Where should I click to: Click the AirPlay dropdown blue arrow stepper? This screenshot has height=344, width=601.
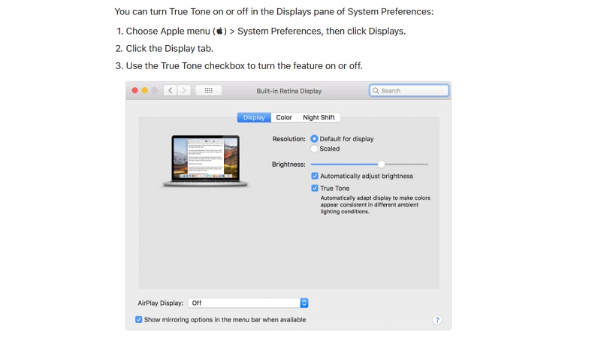304,303
